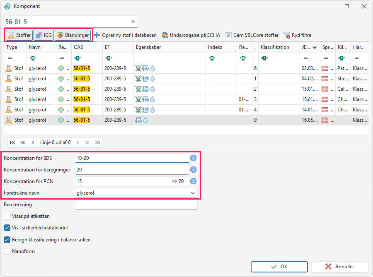373x277 pixels.
Task: Open Undersøgelse på ECHA
Action: pos(191,35)
